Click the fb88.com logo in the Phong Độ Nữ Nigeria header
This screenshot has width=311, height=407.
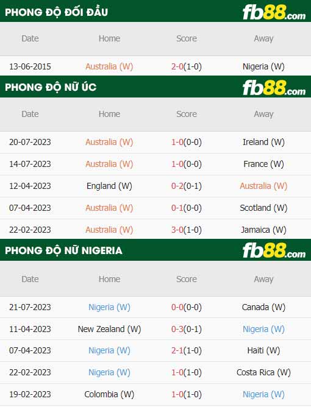pyautogui.click(x=274, y=251)
